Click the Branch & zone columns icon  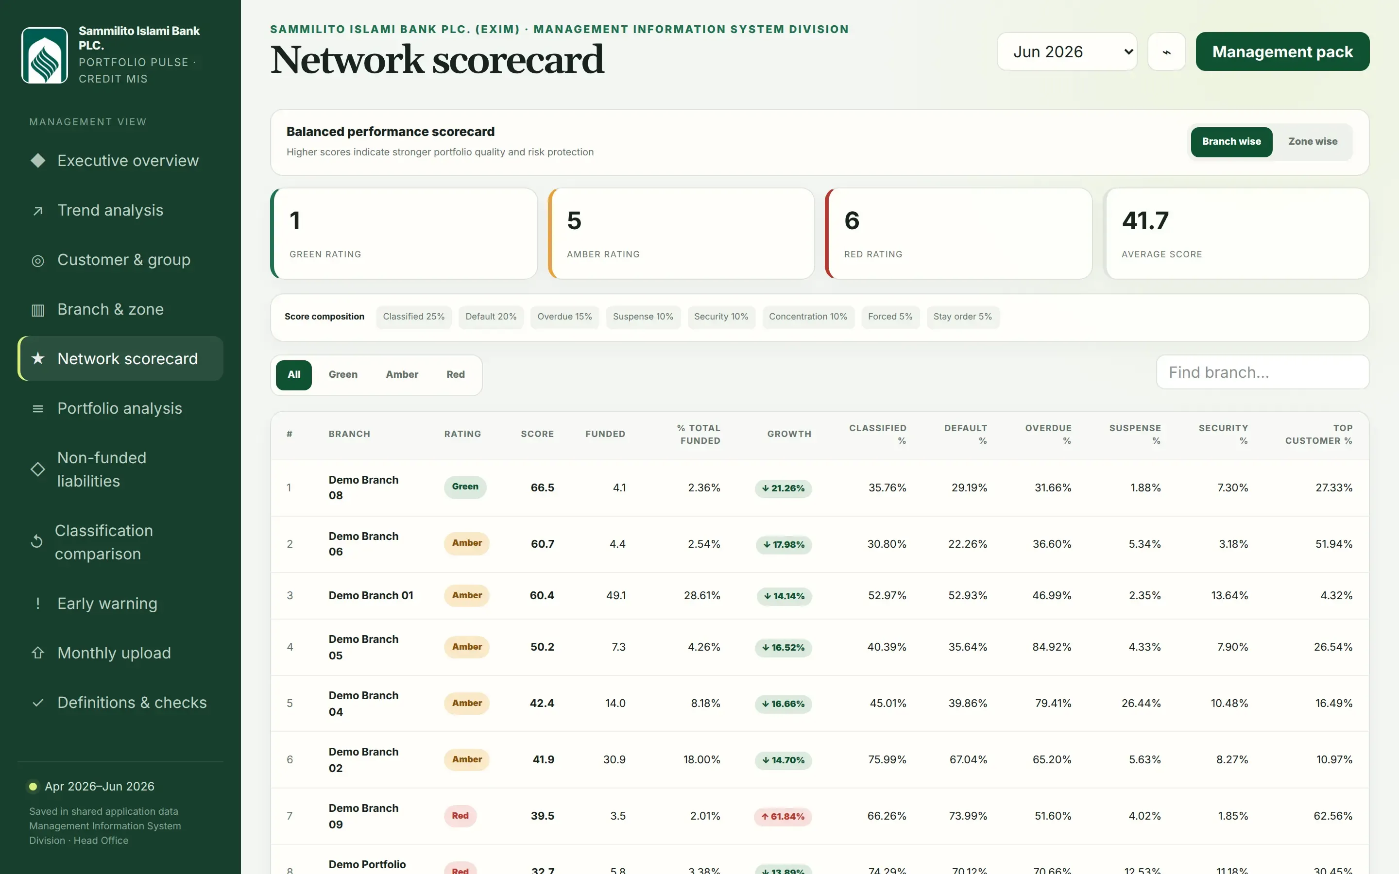pos(37,310)
